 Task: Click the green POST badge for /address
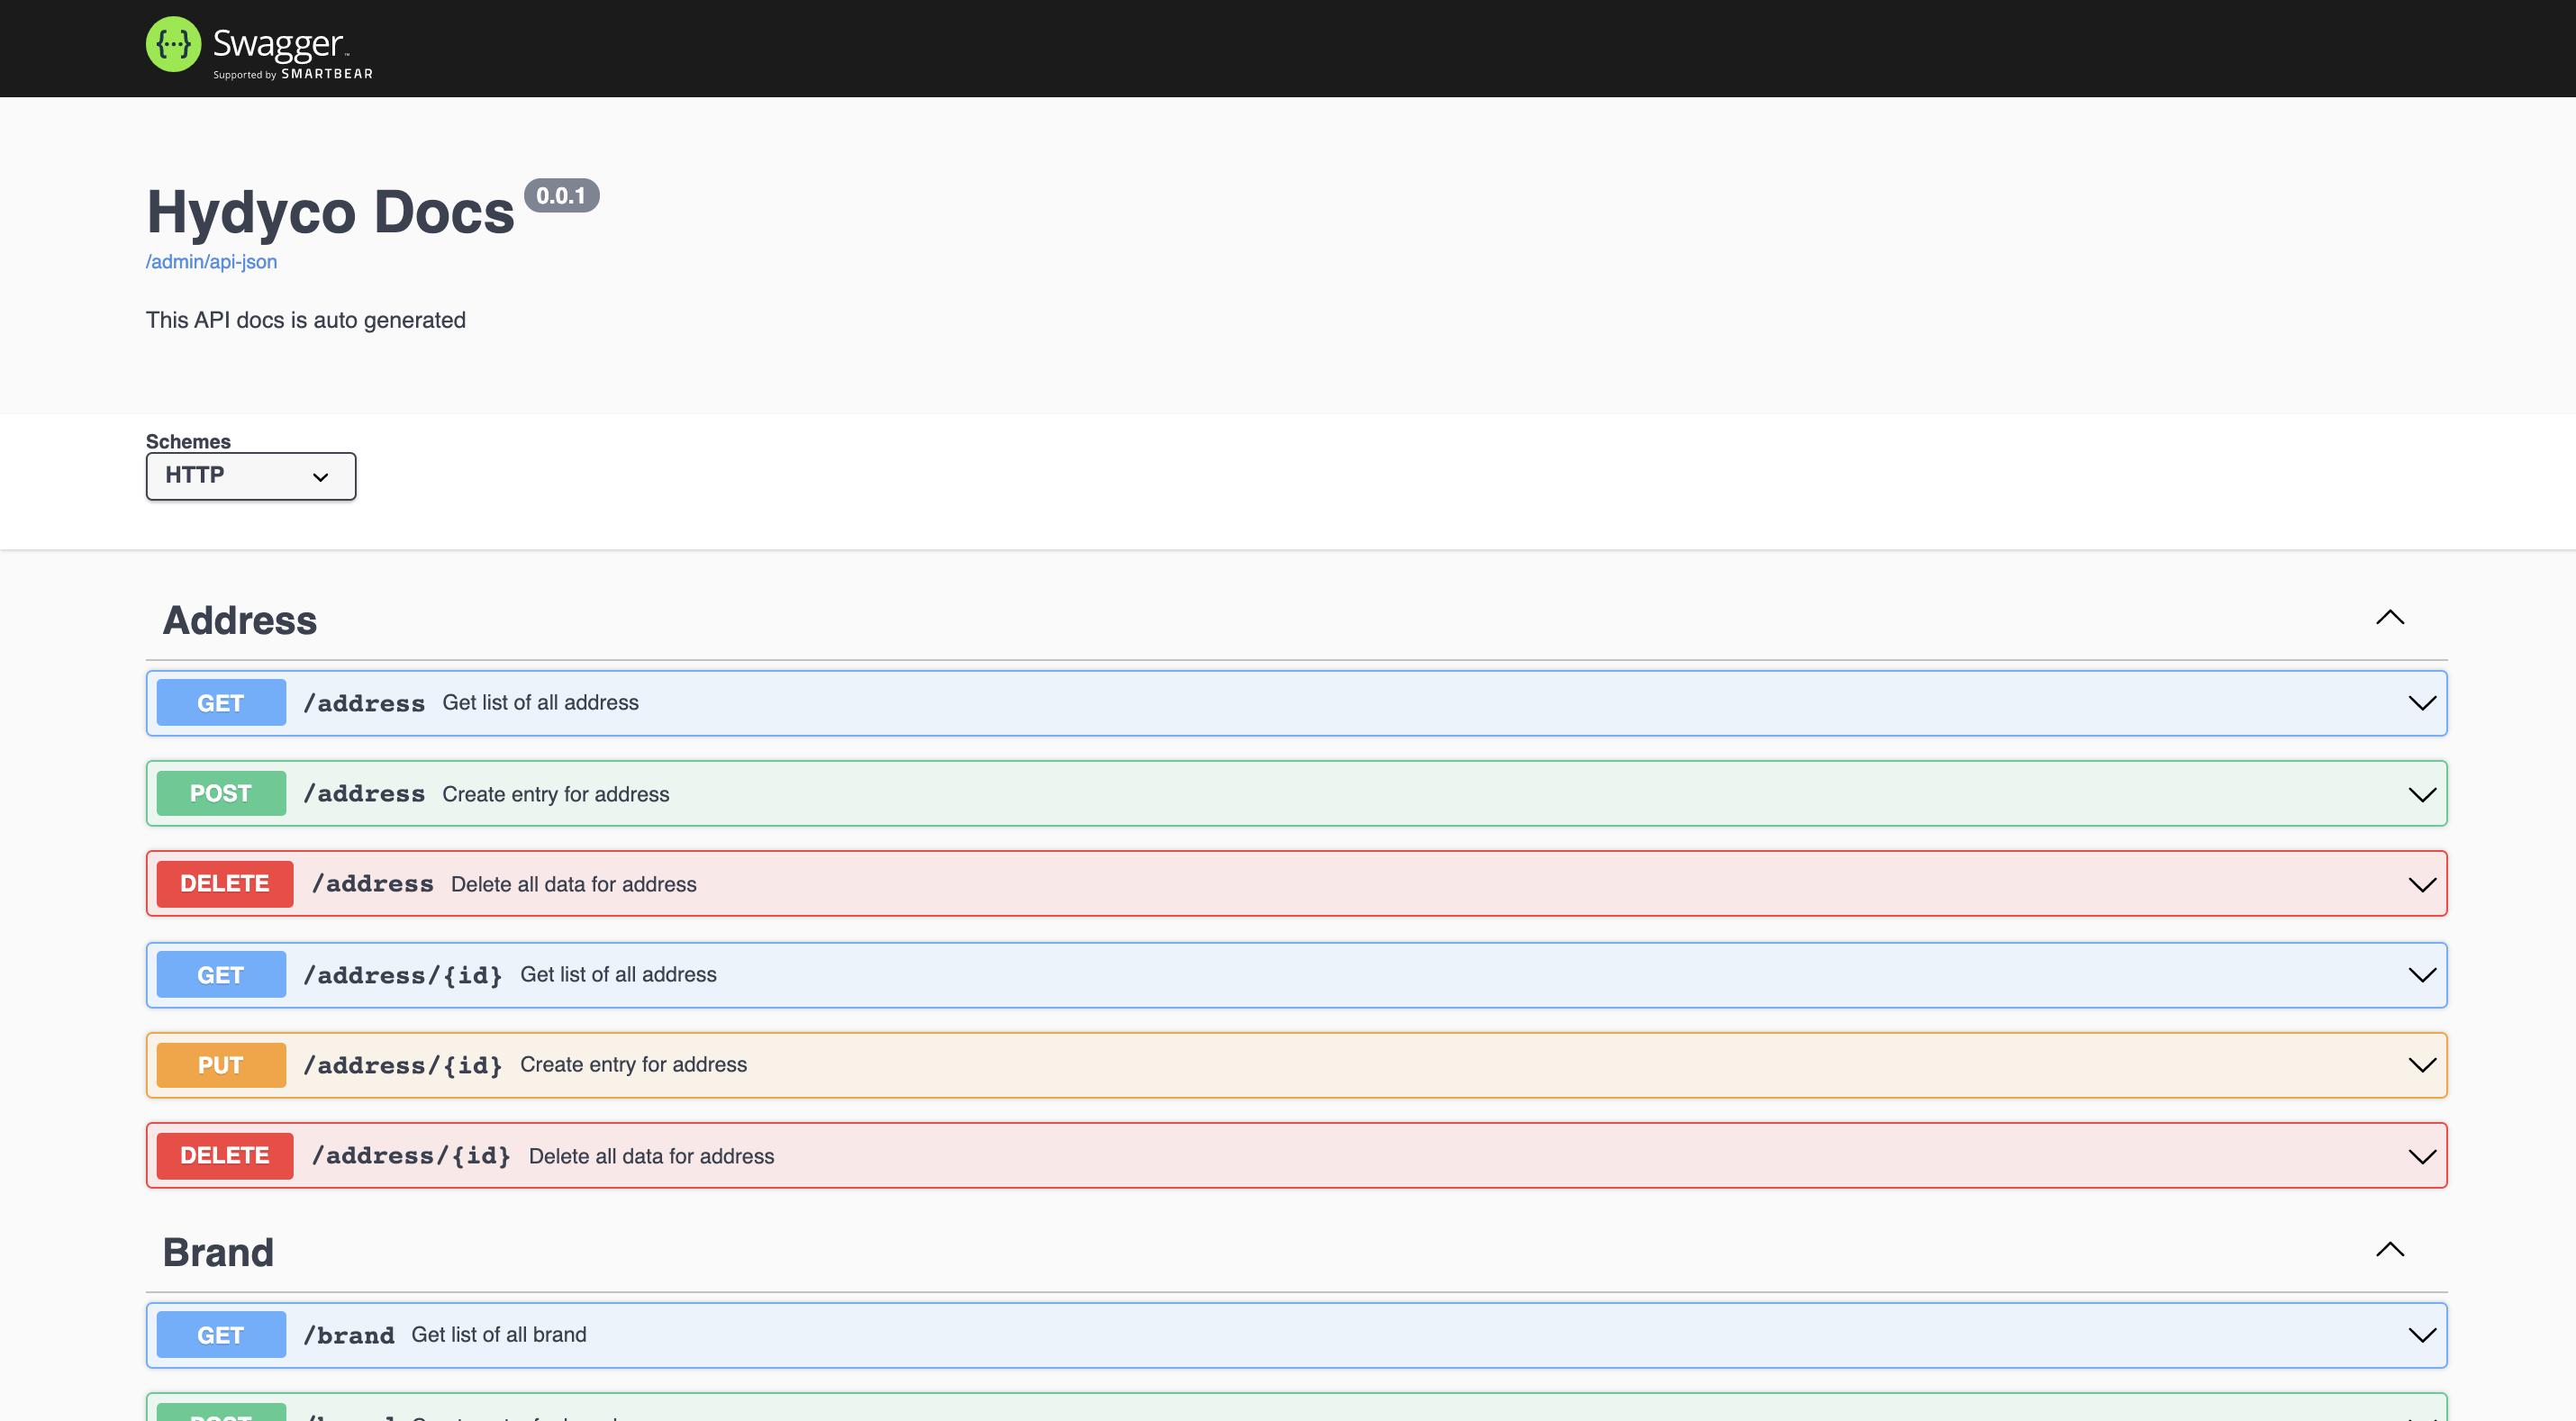tap(221, 794)
